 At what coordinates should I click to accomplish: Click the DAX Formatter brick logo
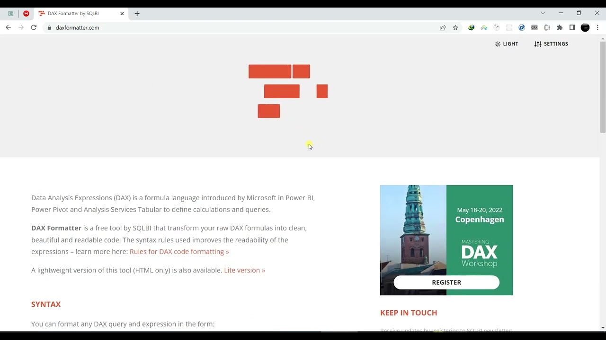(288, 91)
